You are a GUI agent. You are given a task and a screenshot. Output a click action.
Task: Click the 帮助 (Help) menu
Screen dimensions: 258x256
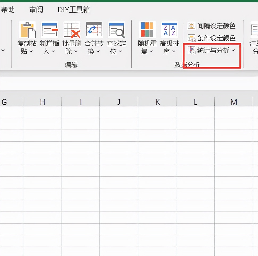8,10
